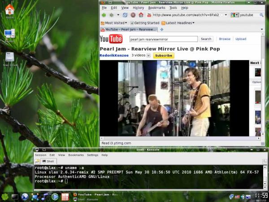This screenshot has height=202, width=269.
Task: Expand the 3 videos dropdown
Action: click(148, 56)
